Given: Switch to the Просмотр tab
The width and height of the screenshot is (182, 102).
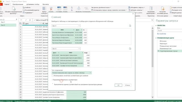Looking at the screenshot, I should (x=45, y=4).
